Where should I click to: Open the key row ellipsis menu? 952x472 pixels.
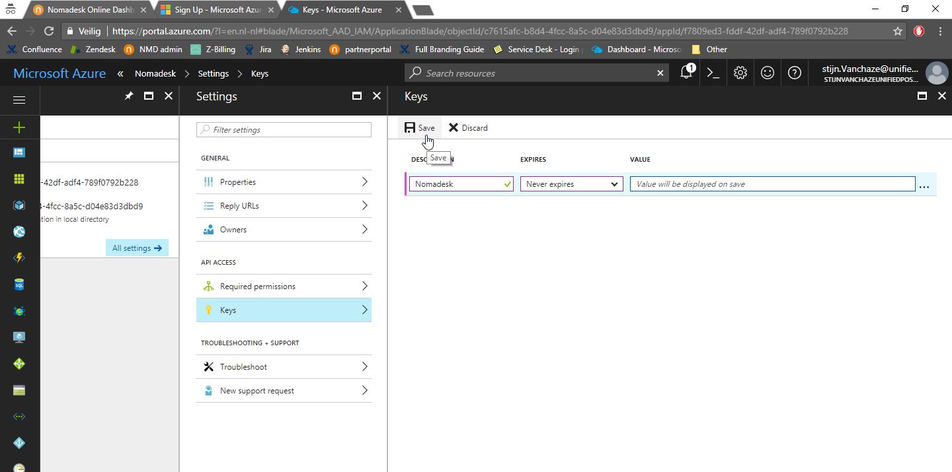pyautogui.click(x=924, y=185)
